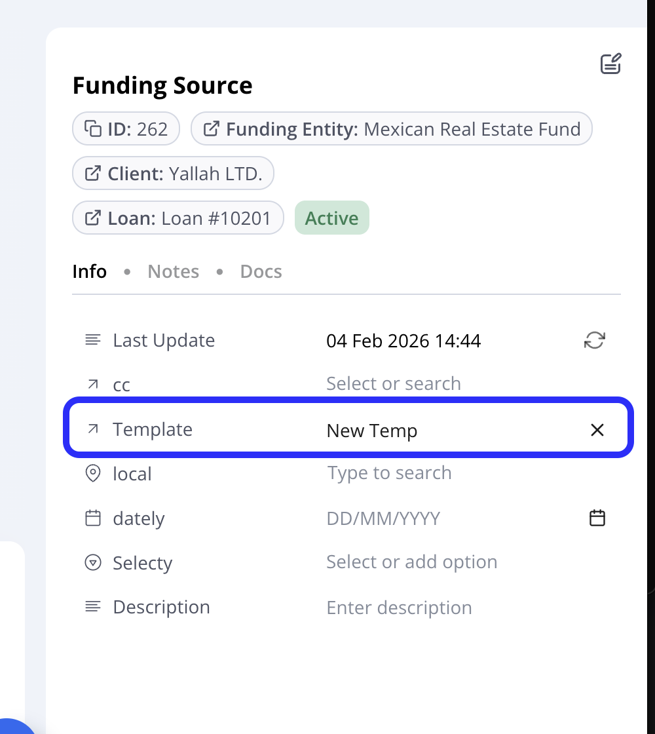
Task: Switch to the Docs tab
Action: tap(261, 271)
